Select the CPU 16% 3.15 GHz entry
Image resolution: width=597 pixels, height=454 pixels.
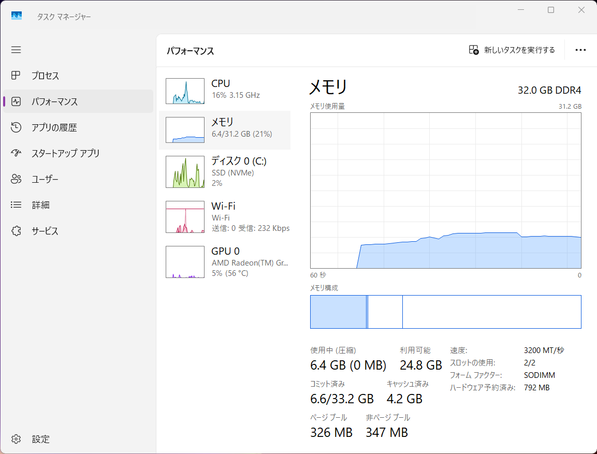[x=225, y=91]
